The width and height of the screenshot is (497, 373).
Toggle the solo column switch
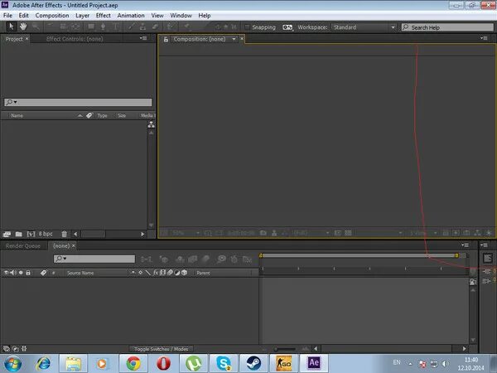click(21, 273)
